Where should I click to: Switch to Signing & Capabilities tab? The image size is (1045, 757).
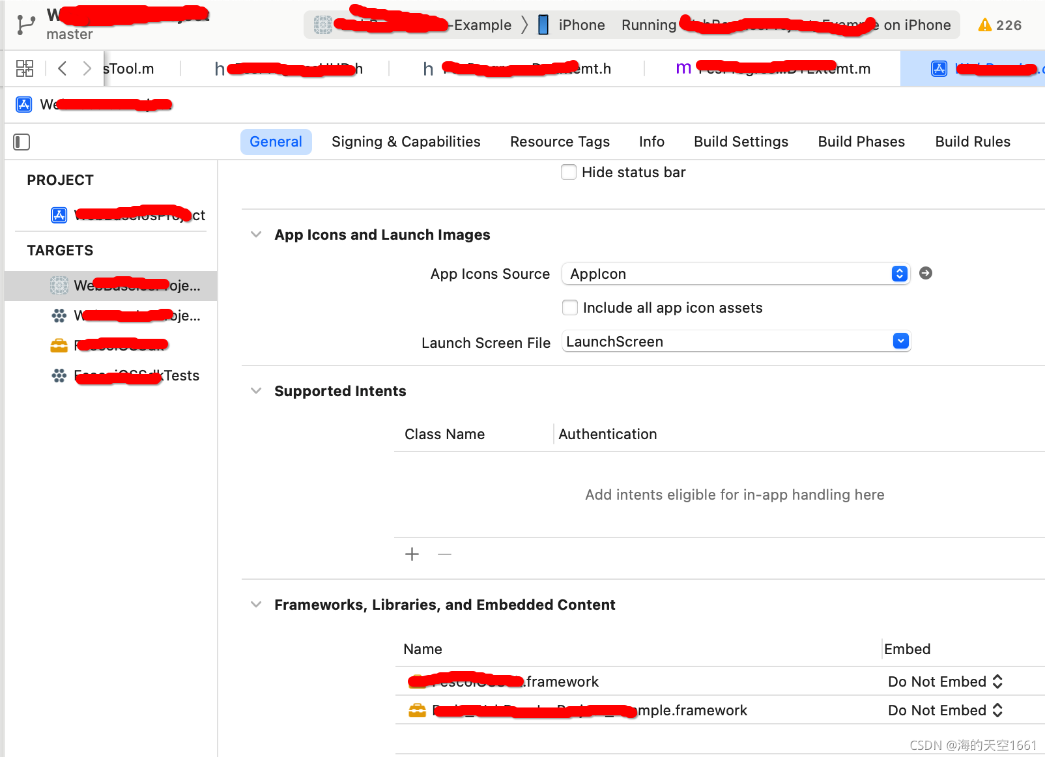406,142
